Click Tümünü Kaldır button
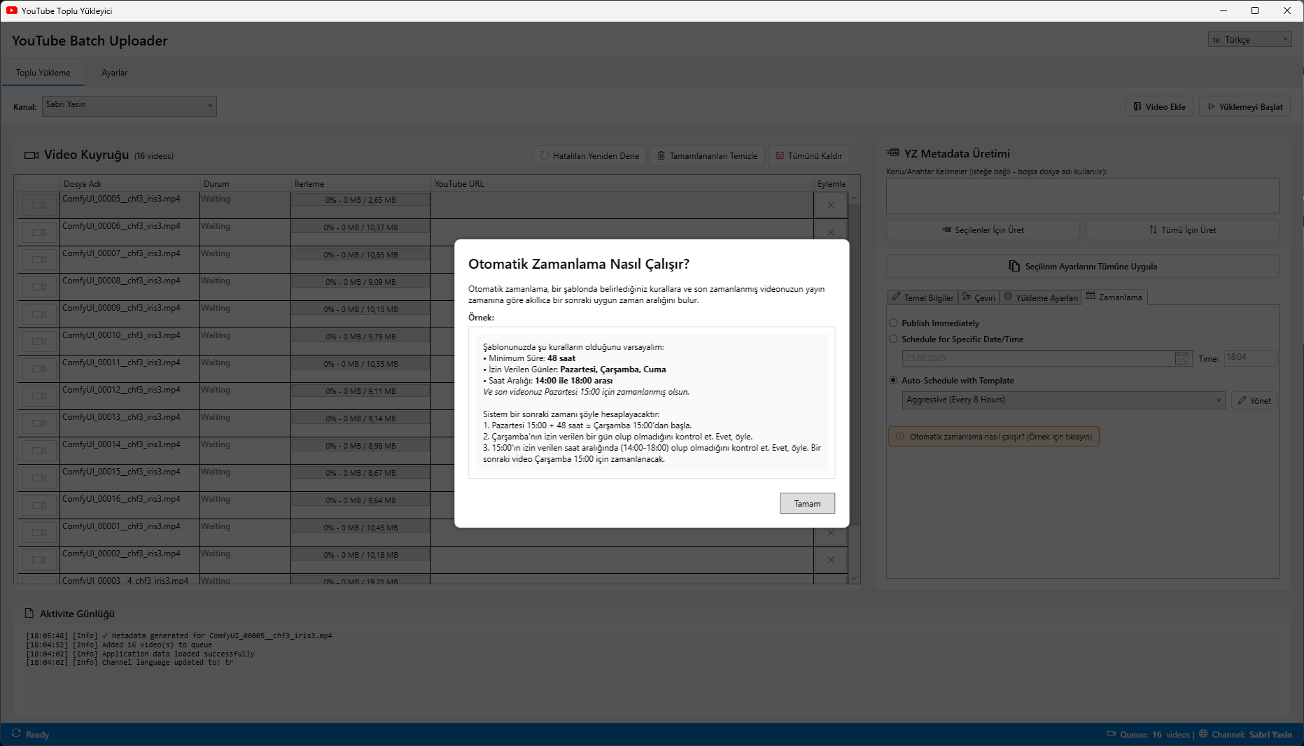Viewport: 1304px width, 746px height. coord(808,155)
